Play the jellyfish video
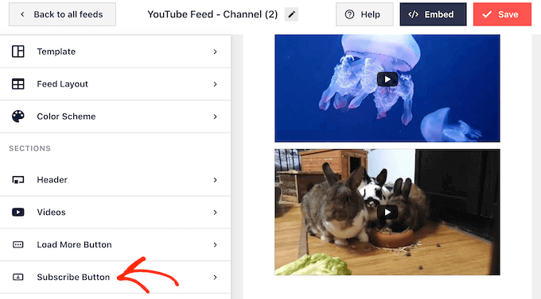 pos(387,79)
